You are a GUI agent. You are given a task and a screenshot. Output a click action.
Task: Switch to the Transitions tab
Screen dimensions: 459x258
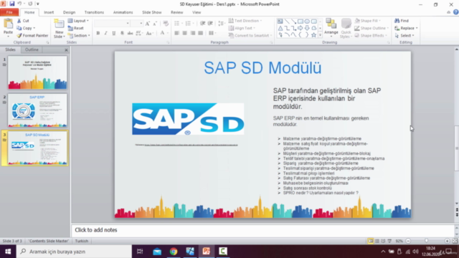click(x=94, y=12)
